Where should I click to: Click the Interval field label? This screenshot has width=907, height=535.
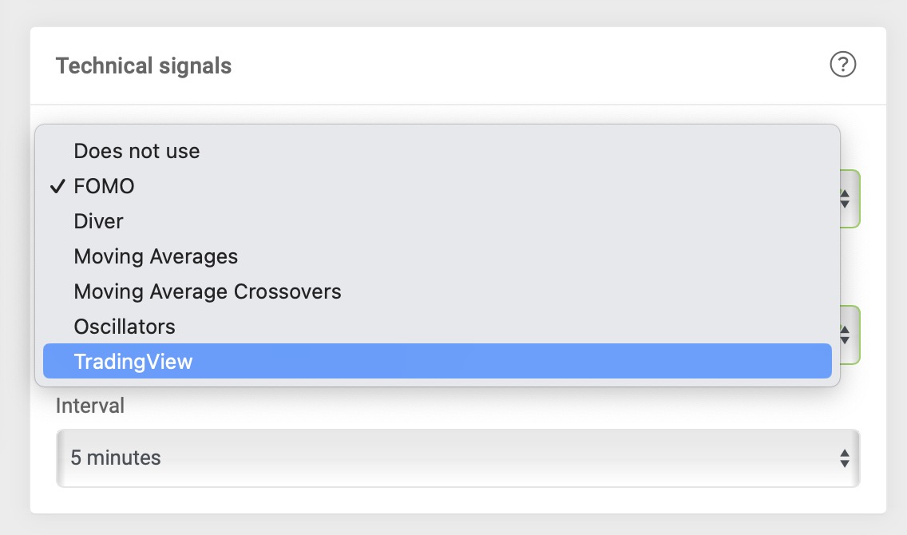click(x=89, y=406)
